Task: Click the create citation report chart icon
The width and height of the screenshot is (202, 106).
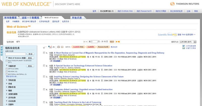Action: [x=184, y=48]
